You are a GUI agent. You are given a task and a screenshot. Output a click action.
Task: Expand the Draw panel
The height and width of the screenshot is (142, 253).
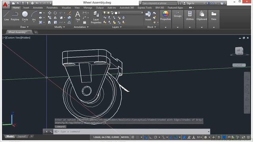click(25, 27)
